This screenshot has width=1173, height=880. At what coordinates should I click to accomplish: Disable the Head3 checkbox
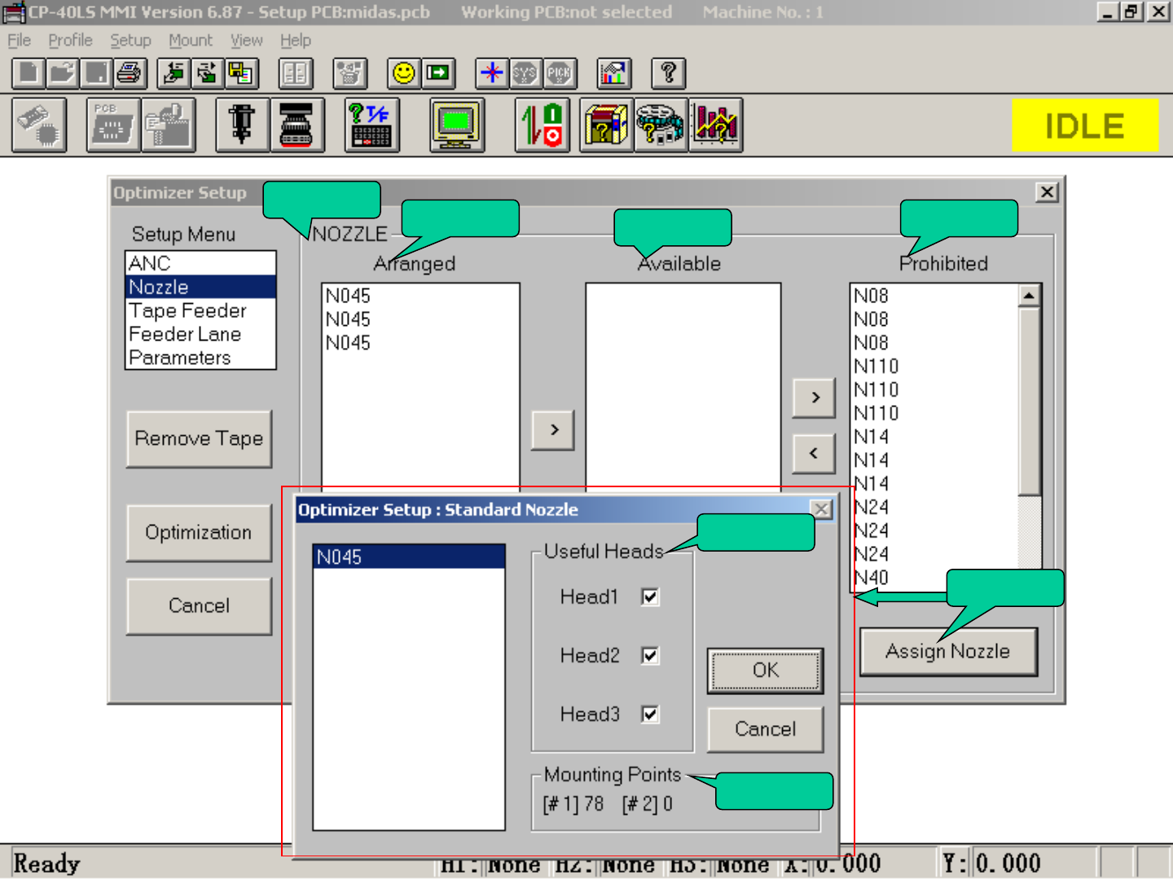pos(650,715)
